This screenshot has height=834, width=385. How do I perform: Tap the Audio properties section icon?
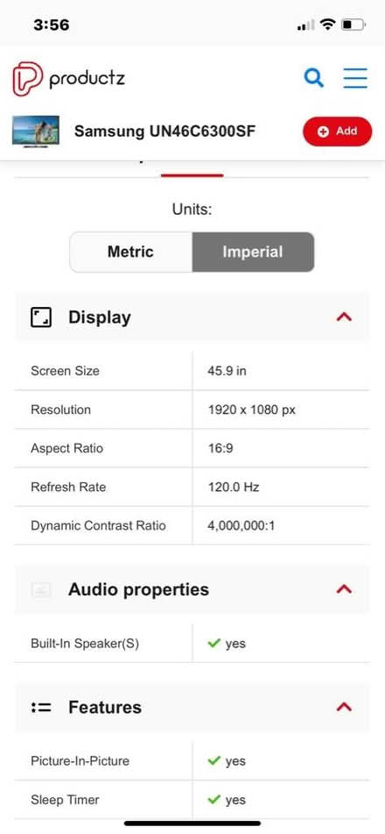(41, 589)
